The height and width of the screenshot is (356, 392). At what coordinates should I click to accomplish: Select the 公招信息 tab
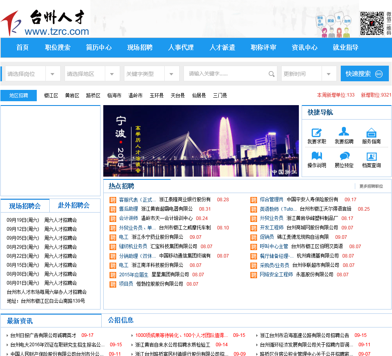pyautogui.click(x=121, y=320)
